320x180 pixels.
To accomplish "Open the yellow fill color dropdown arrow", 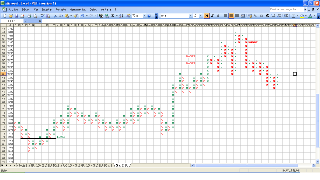I will [306, 16].
